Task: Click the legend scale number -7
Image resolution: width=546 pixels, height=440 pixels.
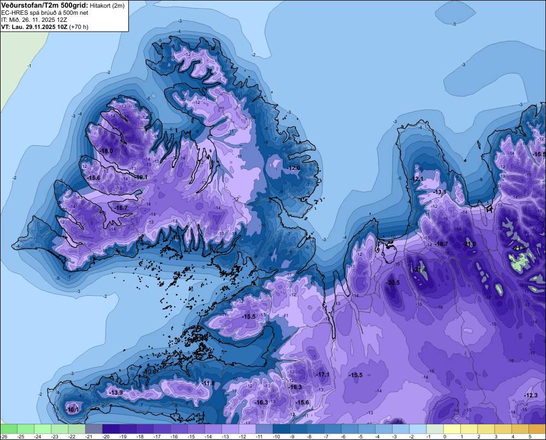Action: (327, 437)
